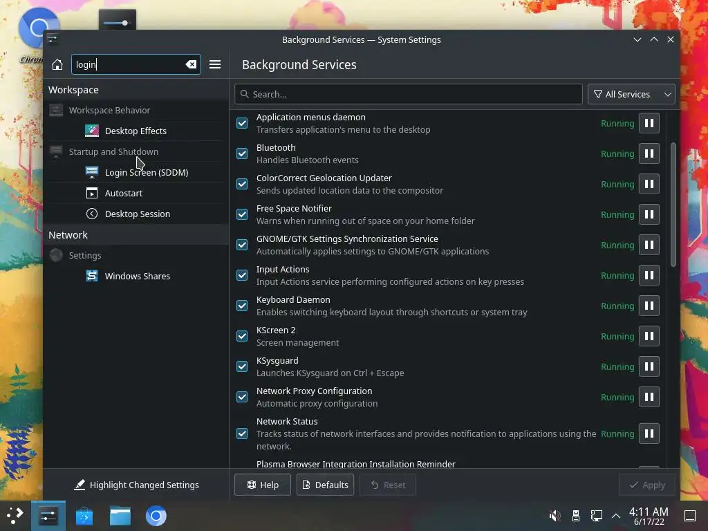This screenshot has height=531, width=708.
Task: Pause the KScreen 2 service
Action: pyautogui.click(x=649, y=337)
